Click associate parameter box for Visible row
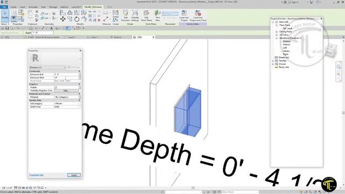The width and height of the screenshot is (345, 194). point(80,87)
